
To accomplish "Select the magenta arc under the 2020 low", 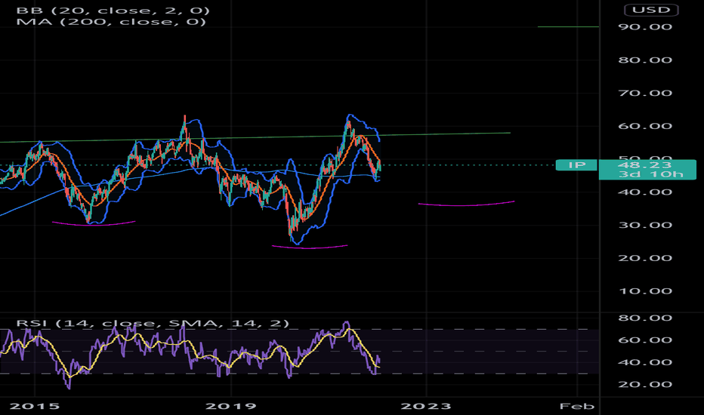I will point(310,247).
